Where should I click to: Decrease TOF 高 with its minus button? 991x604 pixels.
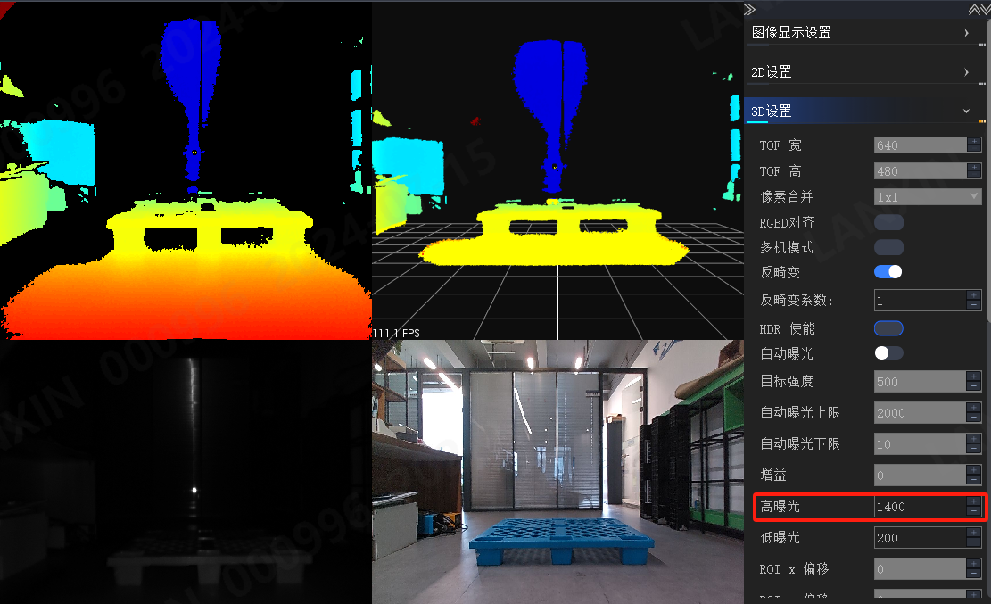(x=974, y=175)
